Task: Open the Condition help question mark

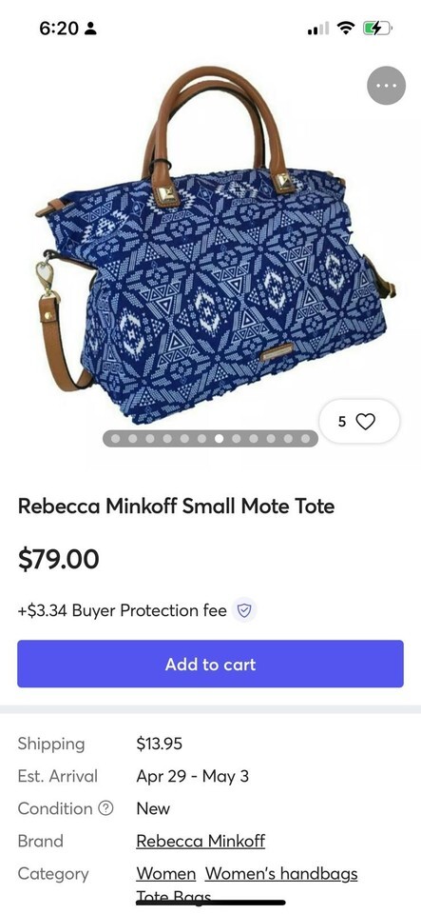Action: 105,808
